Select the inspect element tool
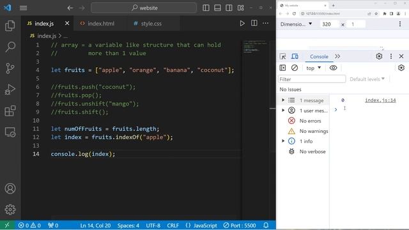This screenshot has height=230, width=409. click(x=282, y=56)
